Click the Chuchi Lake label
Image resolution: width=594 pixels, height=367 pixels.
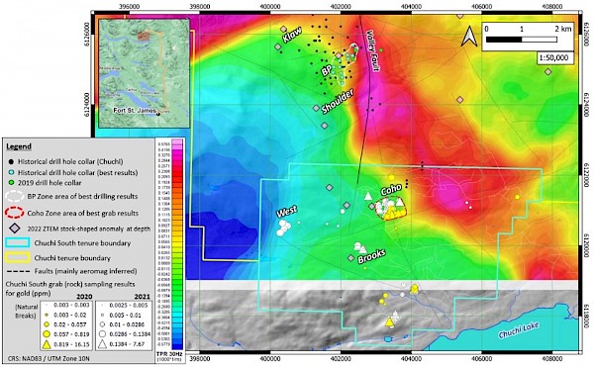pos(518,330)
